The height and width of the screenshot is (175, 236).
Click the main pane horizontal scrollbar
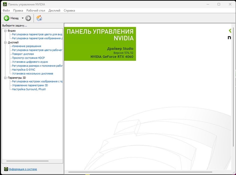tap(140, 172)
